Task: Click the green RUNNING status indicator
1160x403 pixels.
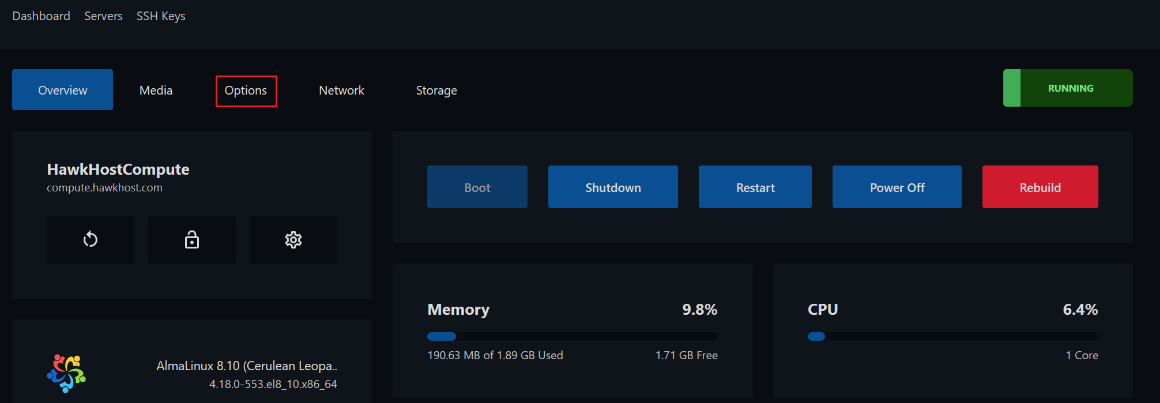Action: click(1068, 88)
